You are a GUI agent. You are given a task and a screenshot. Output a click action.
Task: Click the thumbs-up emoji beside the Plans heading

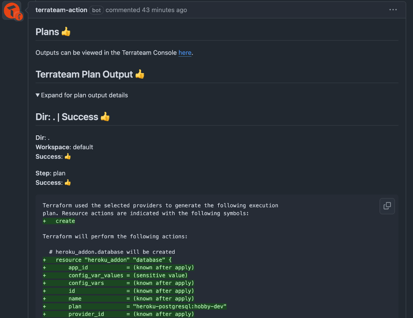tap(66, 32)
